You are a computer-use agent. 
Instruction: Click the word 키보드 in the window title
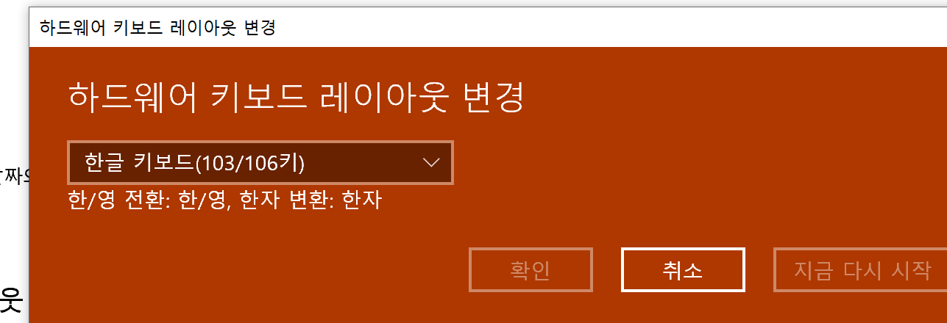133,29
